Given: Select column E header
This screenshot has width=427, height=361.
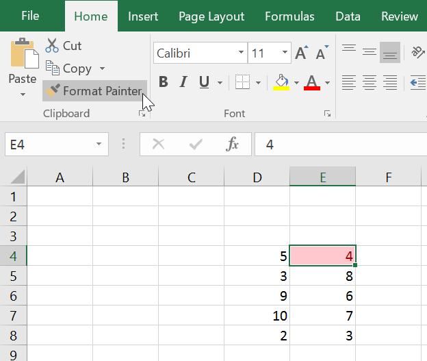Looking at the screenshot, I should pyautogui.click(x=323, y=177).
